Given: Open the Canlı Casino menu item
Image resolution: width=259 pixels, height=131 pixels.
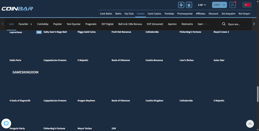Looking at the screenshot, I should [154, 14].
